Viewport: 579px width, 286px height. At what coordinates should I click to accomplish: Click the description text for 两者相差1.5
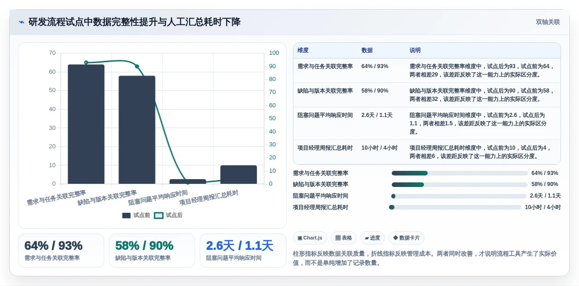click(478, 123)
